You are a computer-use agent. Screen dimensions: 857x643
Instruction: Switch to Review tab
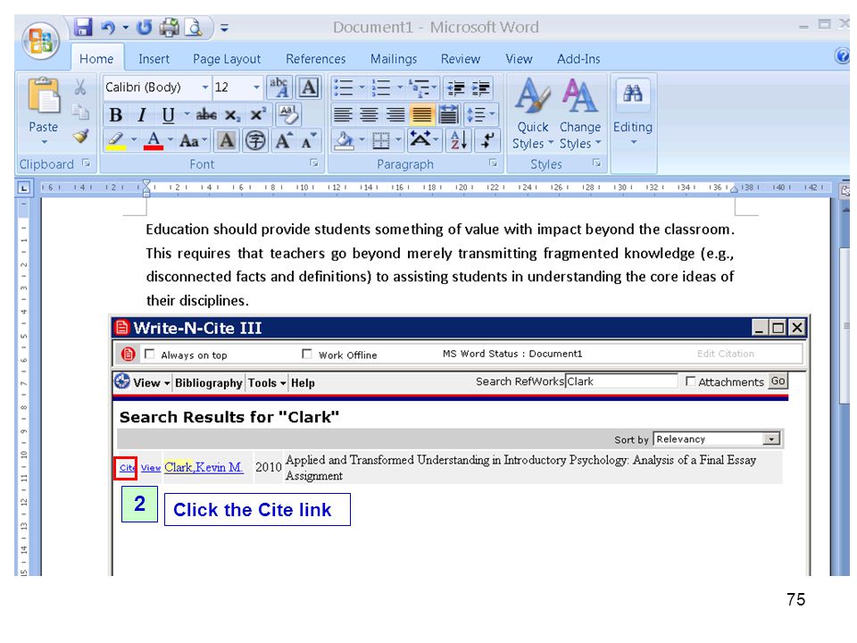click(x=461, y=59)
